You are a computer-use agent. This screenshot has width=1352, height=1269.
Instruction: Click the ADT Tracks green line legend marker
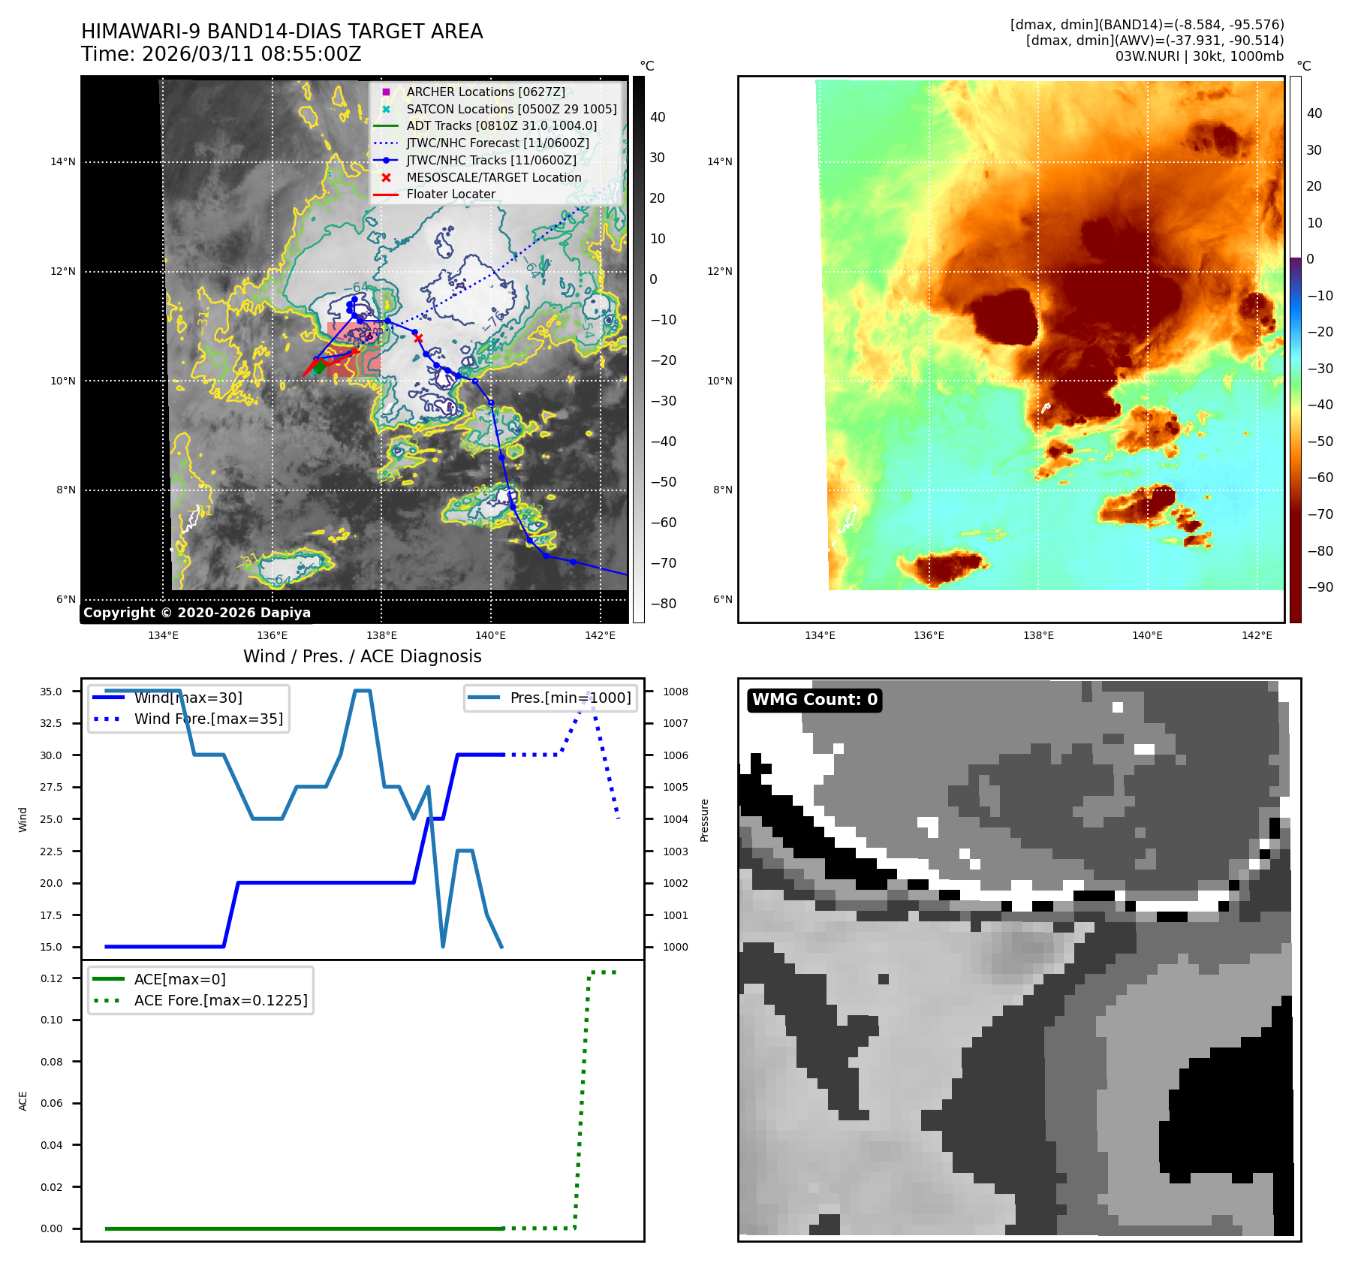tap(386, 126)
